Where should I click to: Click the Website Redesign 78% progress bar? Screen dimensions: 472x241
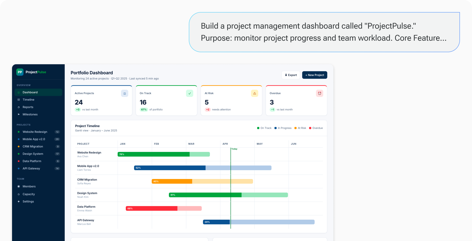tap(164, 154)
